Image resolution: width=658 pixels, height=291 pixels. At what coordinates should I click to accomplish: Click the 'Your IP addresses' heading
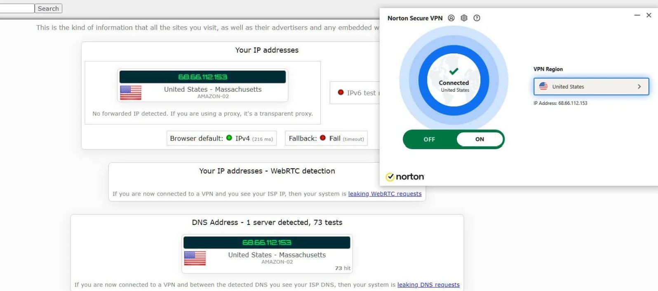pos(267,50)
